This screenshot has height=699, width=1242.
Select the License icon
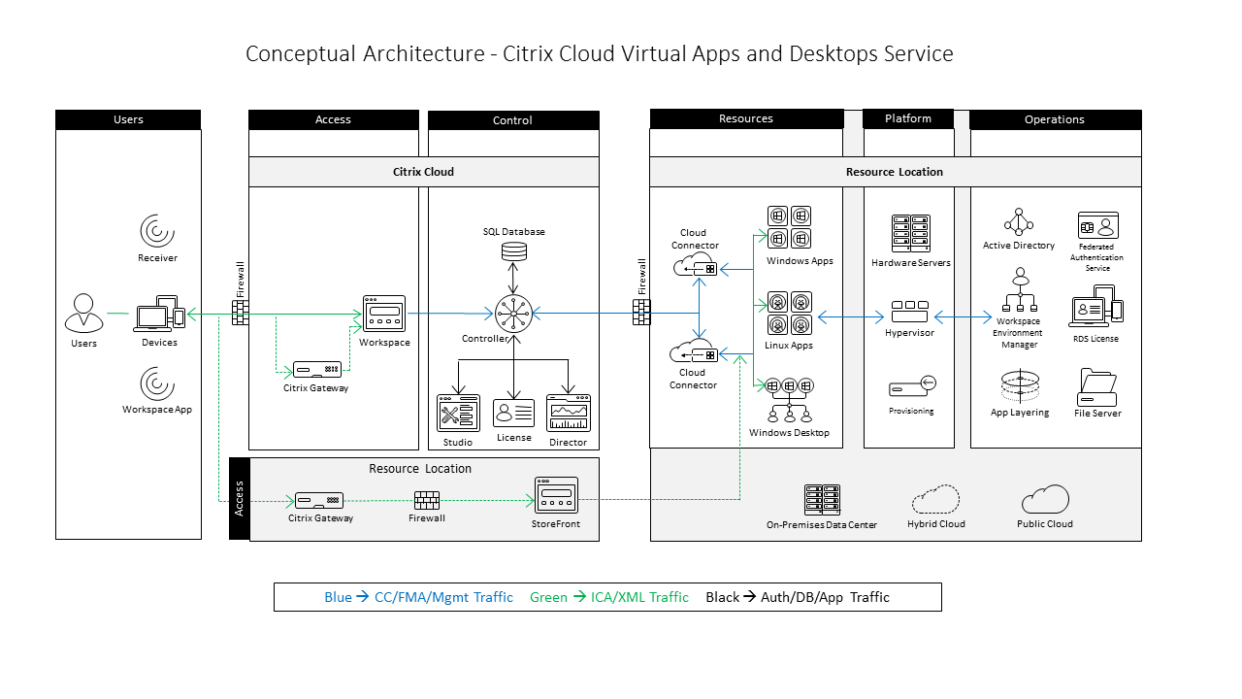tap(513, 413)
